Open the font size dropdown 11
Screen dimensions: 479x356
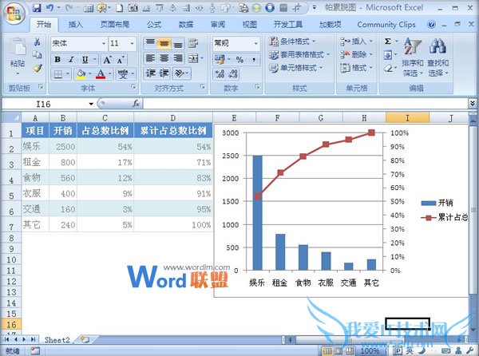pos(132,44)
